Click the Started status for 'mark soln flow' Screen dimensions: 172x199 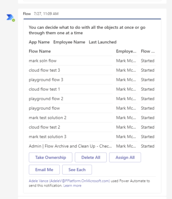coord(147,61)
